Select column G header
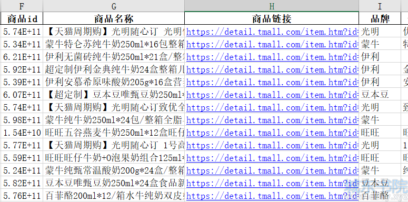 (x=114, y=6)
